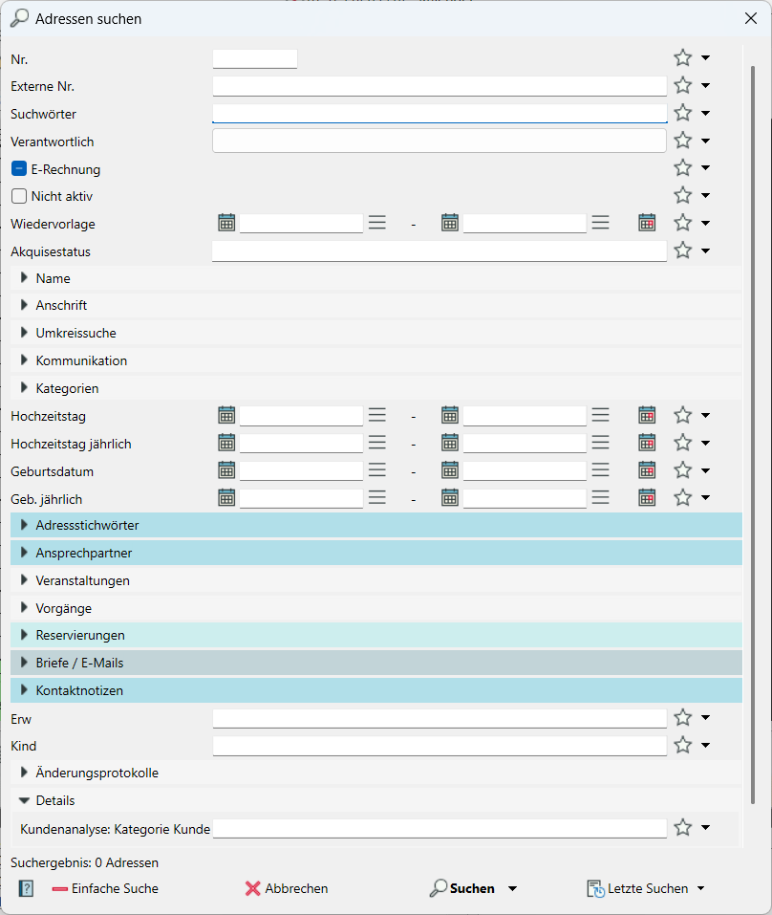The width and height of the screenshot is (772, 915).
Task: Click the Externe Nr. input field
Action: [x=439, y=86]
